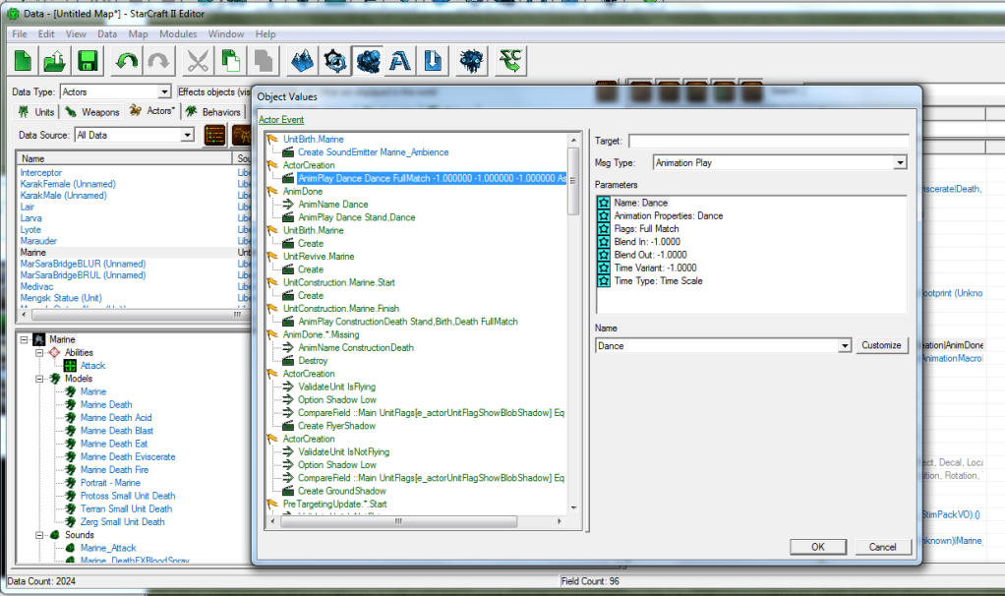Select Marine_Attack sound item
The image size is (1005, 596).
[108, 548]
